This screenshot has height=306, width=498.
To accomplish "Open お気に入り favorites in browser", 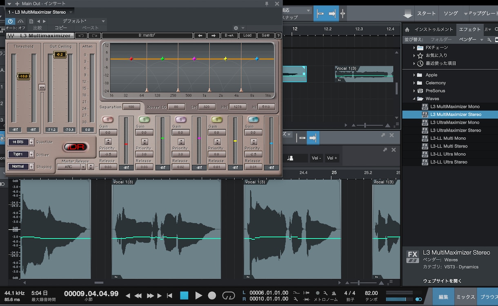I will click(436, 55).
